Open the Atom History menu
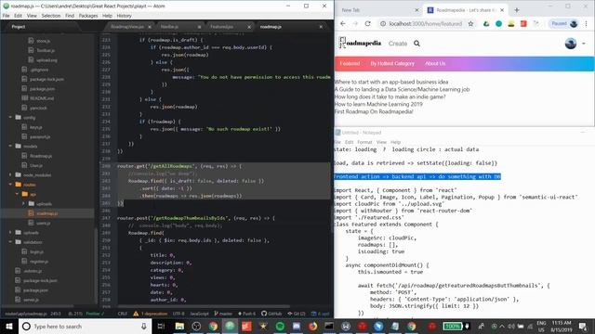Viewport: 595px width, 334px height. pyautogui.click(x=124, y=16)
